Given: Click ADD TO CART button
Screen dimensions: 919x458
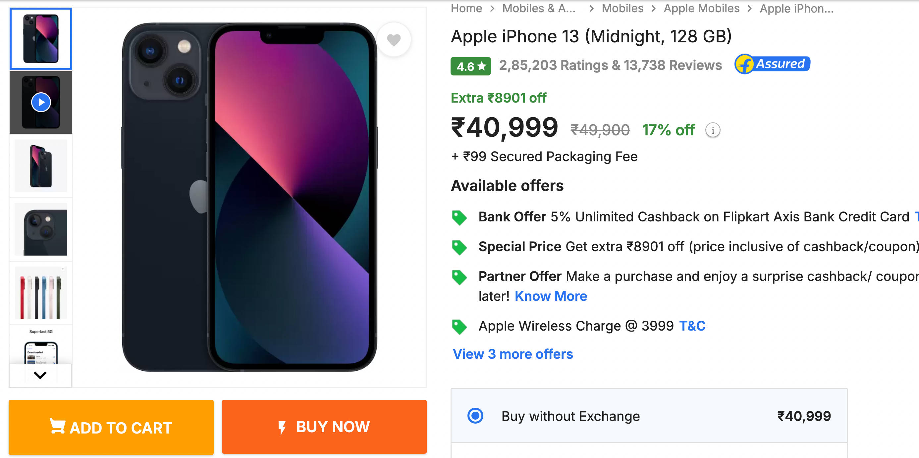Looking at the screenshot, I should (111, 427).
